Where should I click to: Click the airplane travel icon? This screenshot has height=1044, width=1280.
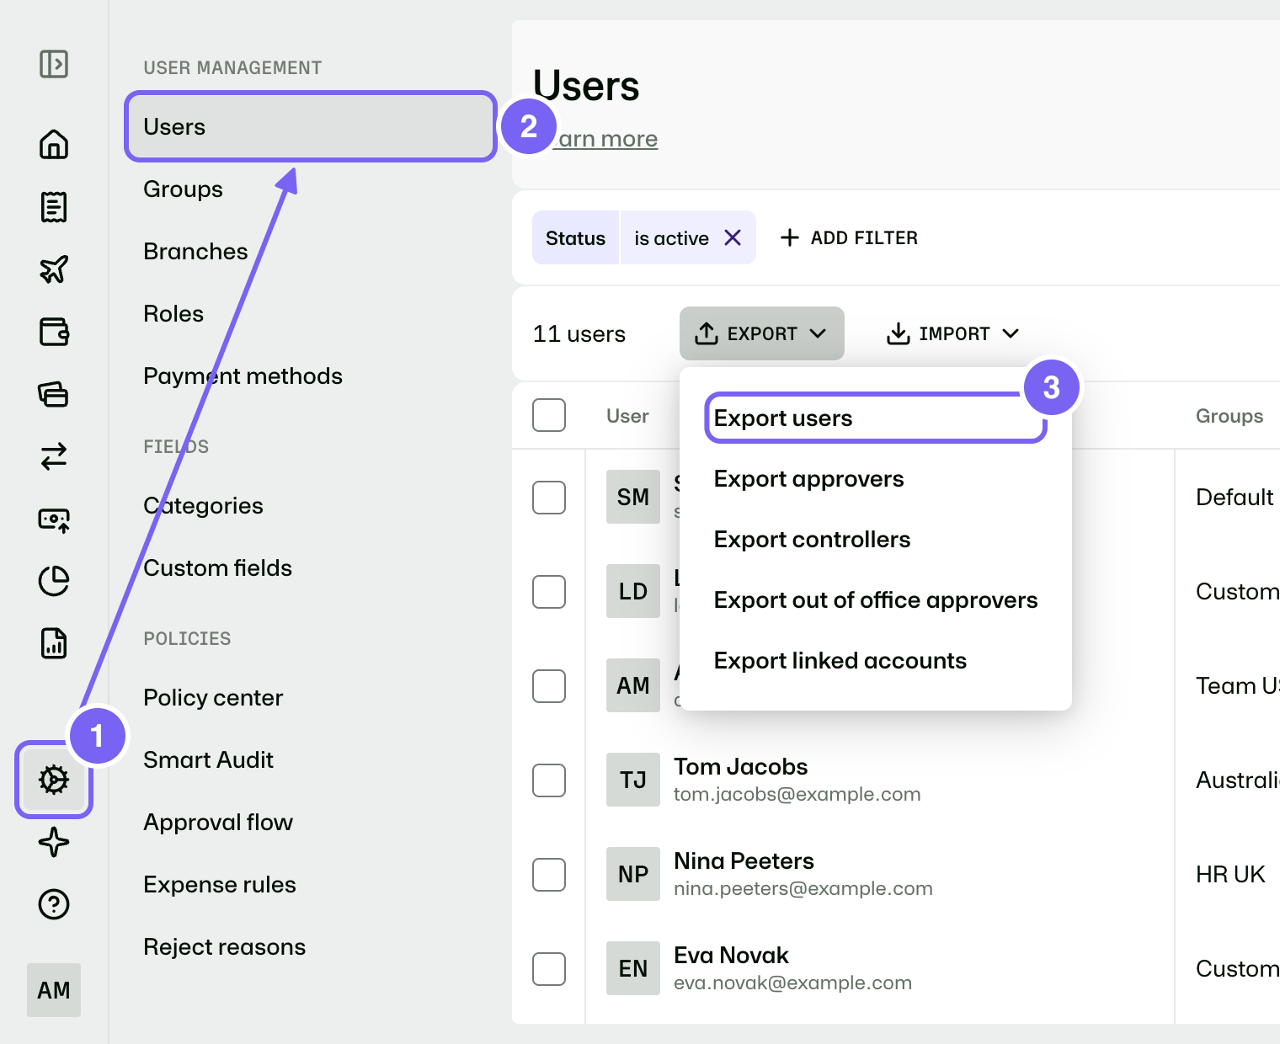54,269
